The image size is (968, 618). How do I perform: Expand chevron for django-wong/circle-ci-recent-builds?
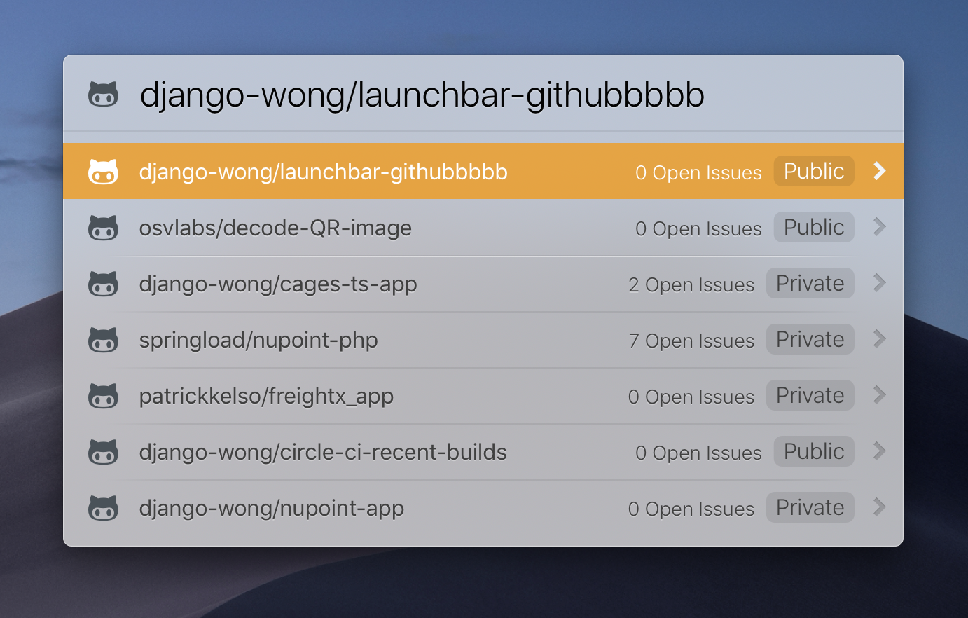point(880,451)
